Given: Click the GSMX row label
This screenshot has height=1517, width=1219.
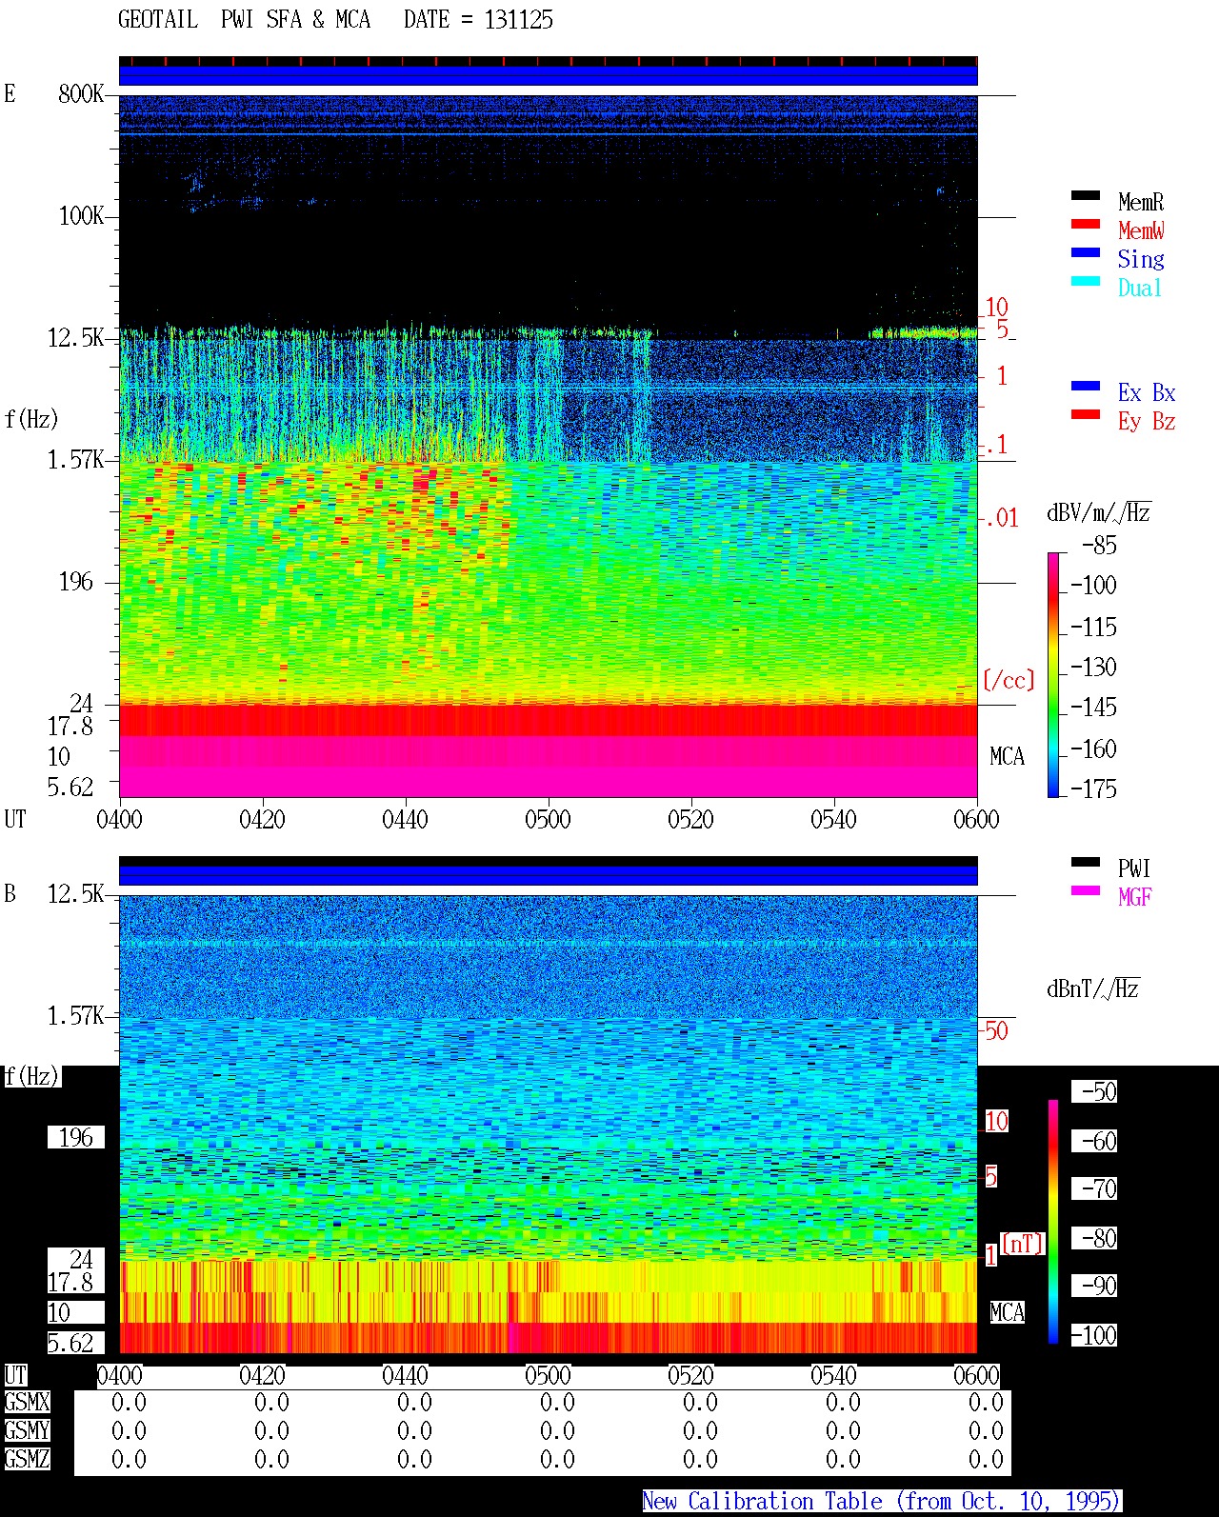Looking at the screenshot, I should [27, 1403].
